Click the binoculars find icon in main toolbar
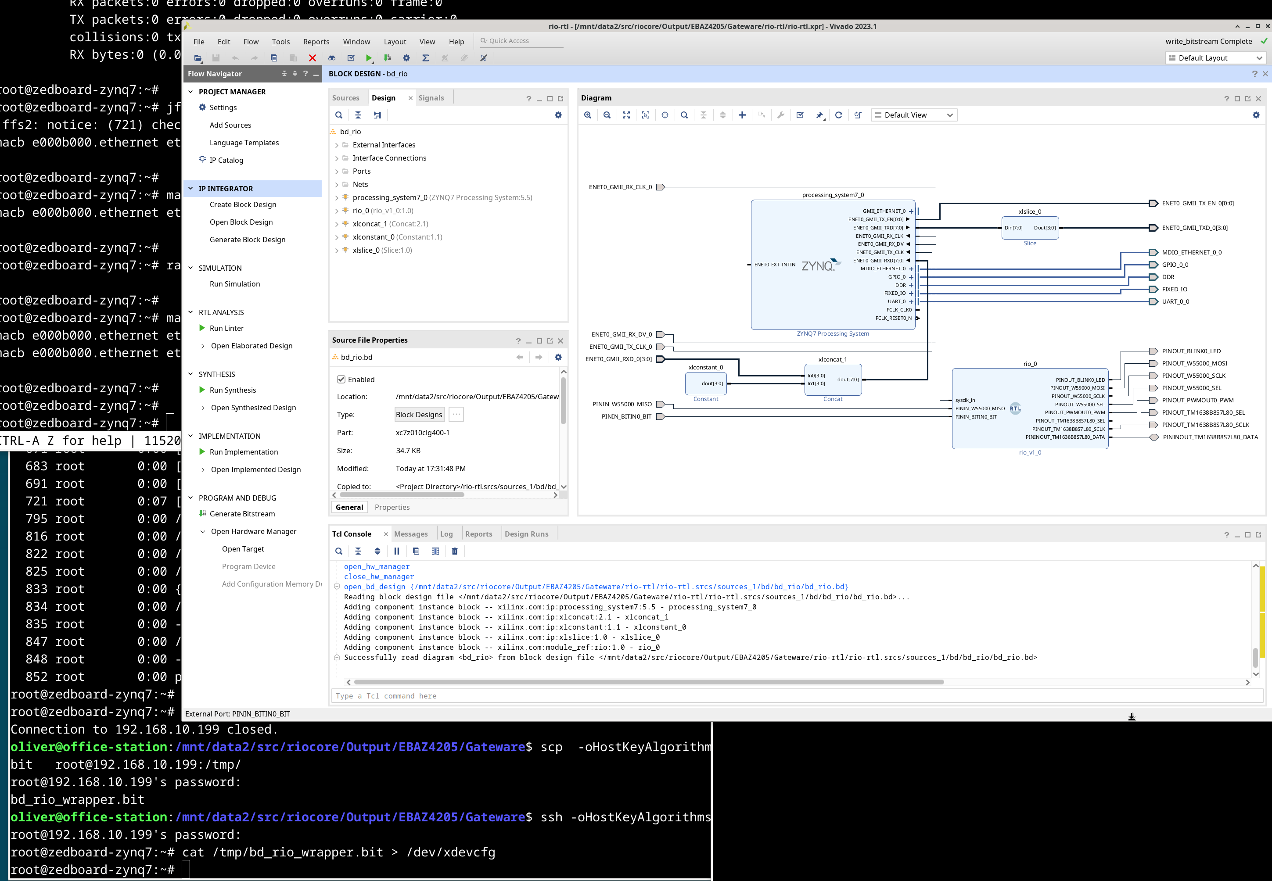Viewport: 1272px width, 881px height. [x=332, y=58]
